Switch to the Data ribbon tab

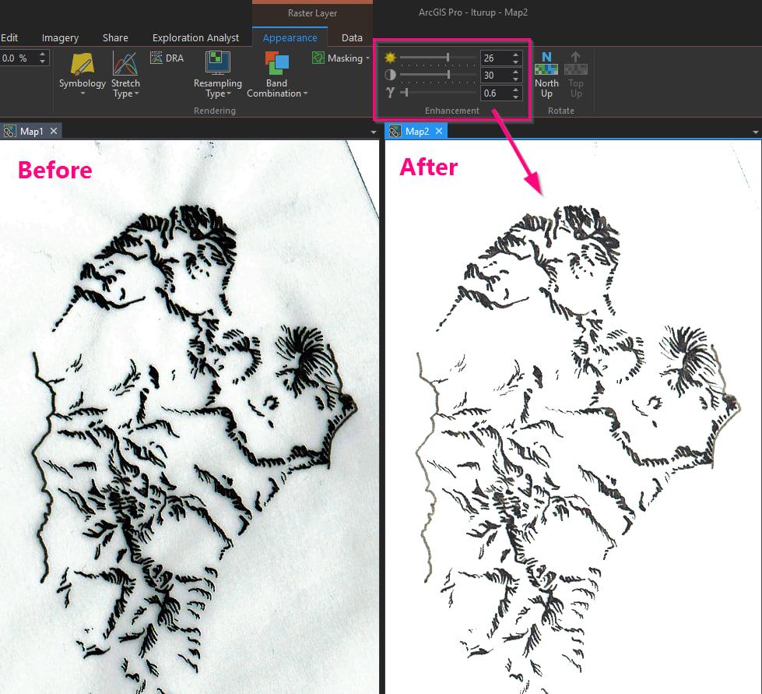(352, 37)
